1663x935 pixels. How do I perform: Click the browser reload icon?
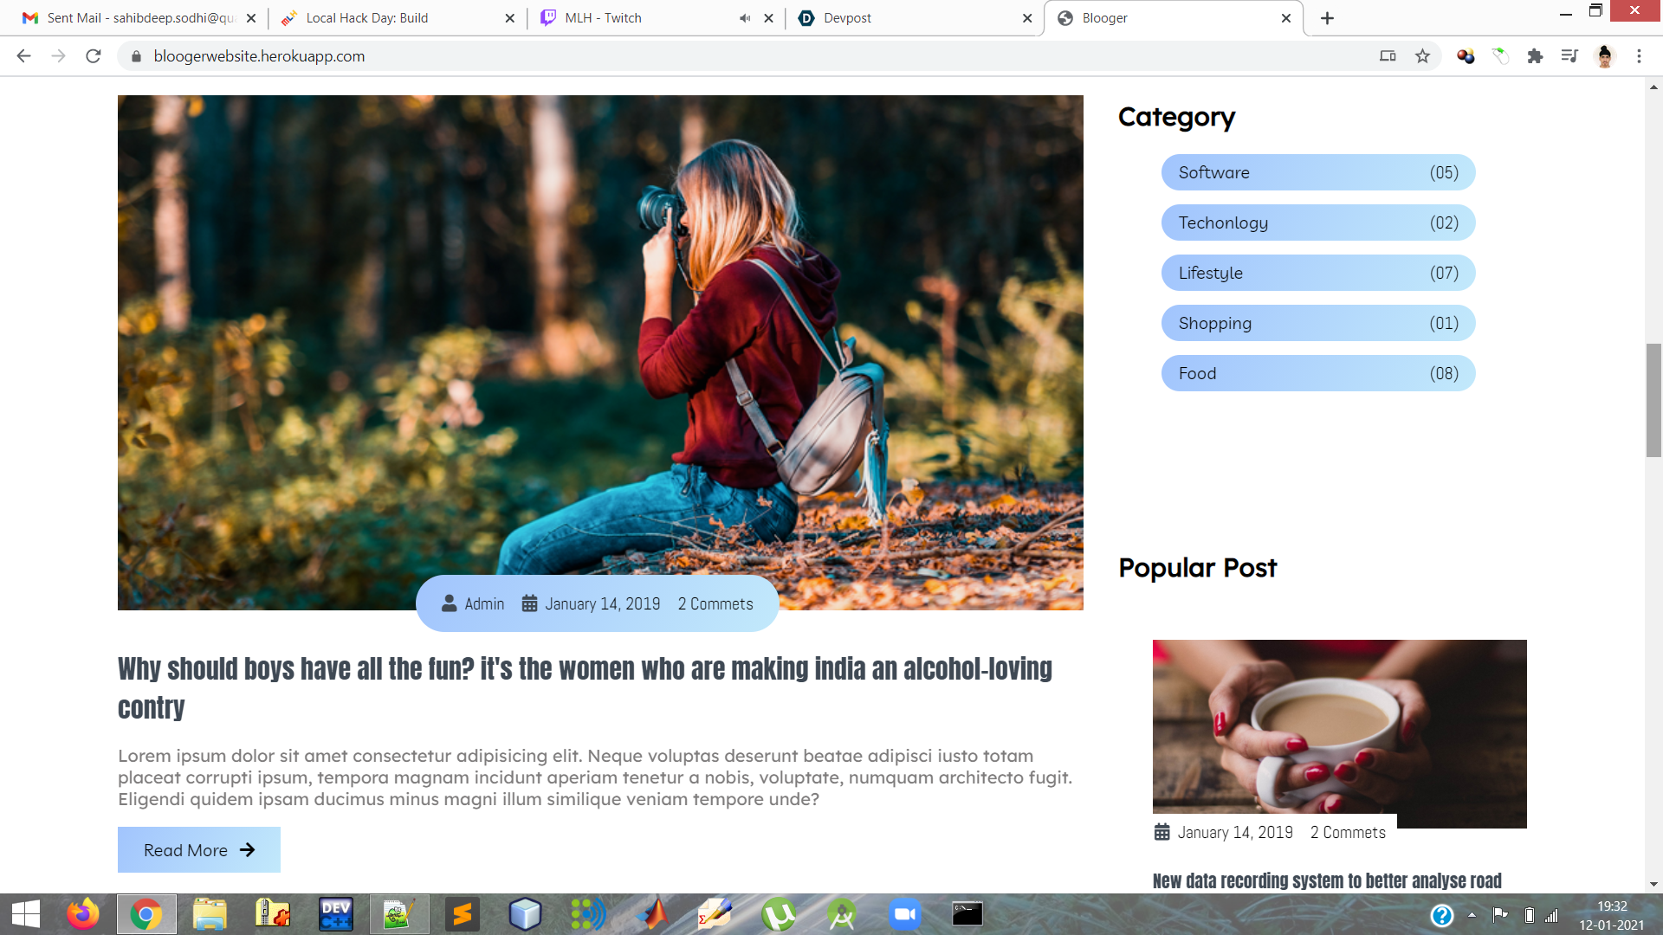pos(94,56)
